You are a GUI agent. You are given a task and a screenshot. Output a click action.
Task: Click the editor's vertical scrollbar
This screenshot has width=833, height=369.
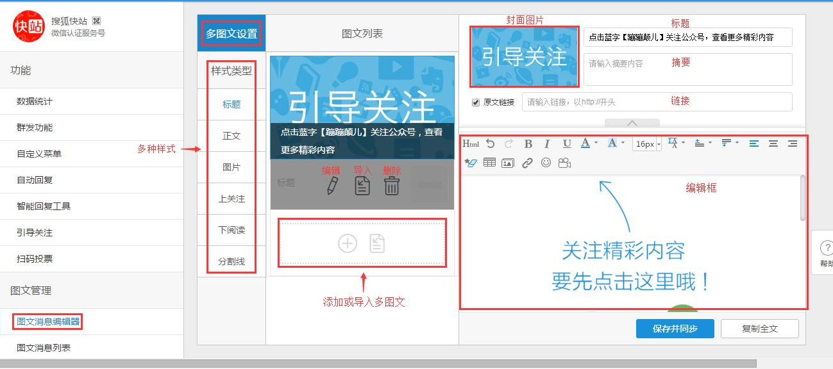[803, 199]
